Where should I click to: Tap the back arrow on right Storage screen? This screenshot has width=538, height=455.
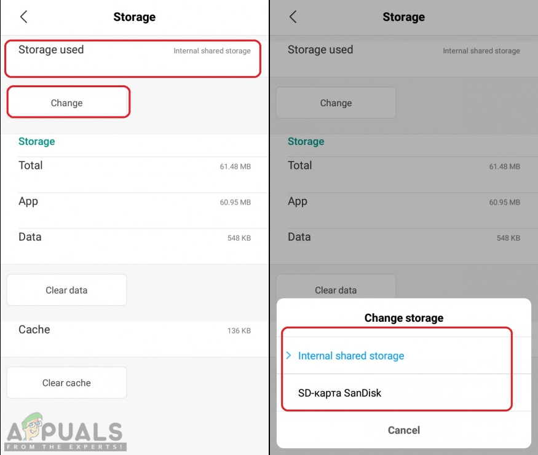coord(293,17)
